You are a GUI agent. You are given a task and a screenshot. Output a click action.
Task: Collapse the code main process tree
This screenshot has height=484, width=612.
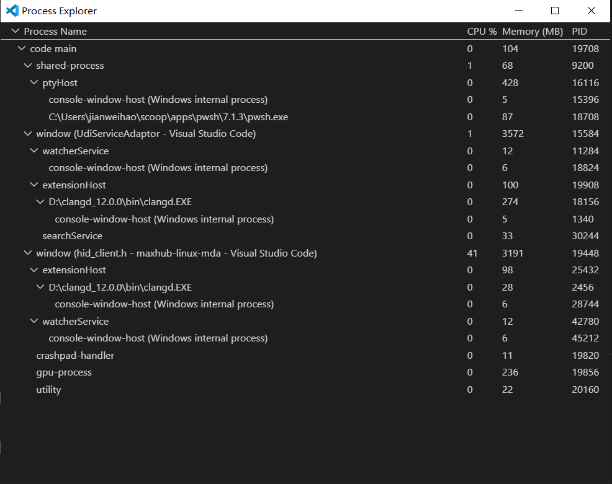tap(21, 48)
